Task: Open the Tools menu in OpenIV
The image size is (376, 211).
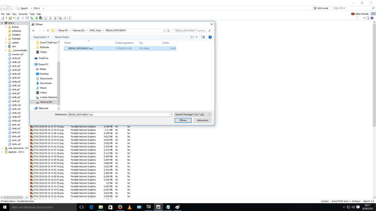Action: [x=32, y=14]
